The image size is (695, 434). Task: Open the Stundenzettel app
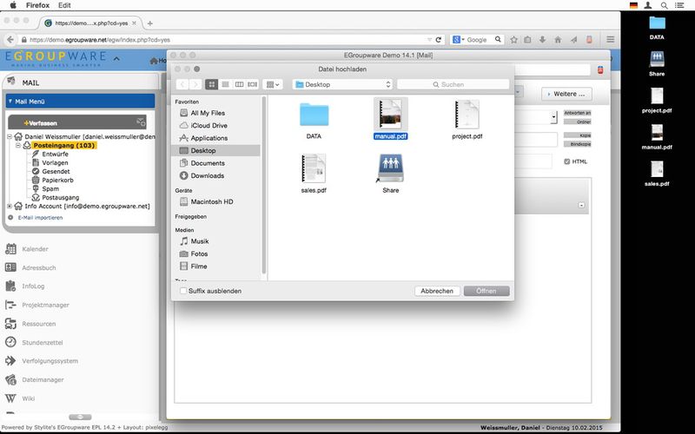click(43, 342)
